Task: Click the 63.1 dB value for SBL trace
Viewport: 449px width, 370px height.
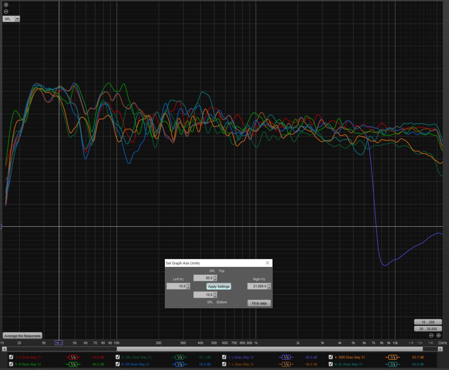Action: (205, 357)
